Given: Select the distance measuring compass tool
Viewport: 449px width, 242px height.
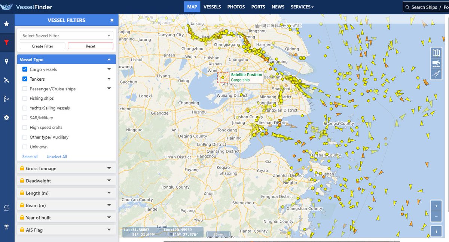Looking at the screenshot, I should click(436, 75).
